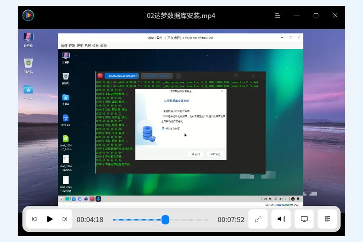Click 设备 in the VirtualBox menu bar
363x242 pixels.
(x=95, y=46)
